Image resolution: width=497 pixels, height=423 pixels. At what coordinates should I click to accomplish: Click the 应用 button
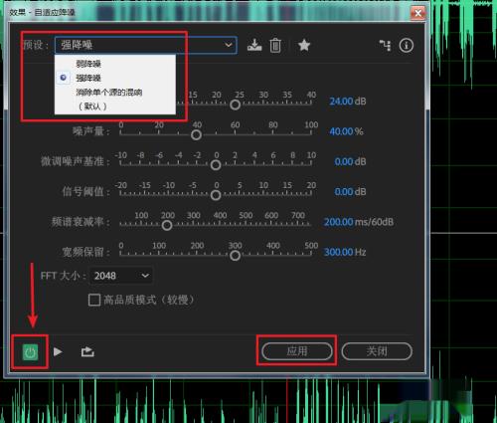click(x=297, y=351)
